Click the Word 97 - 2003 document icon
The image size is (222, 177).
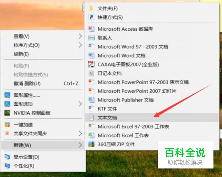(91, 47)
